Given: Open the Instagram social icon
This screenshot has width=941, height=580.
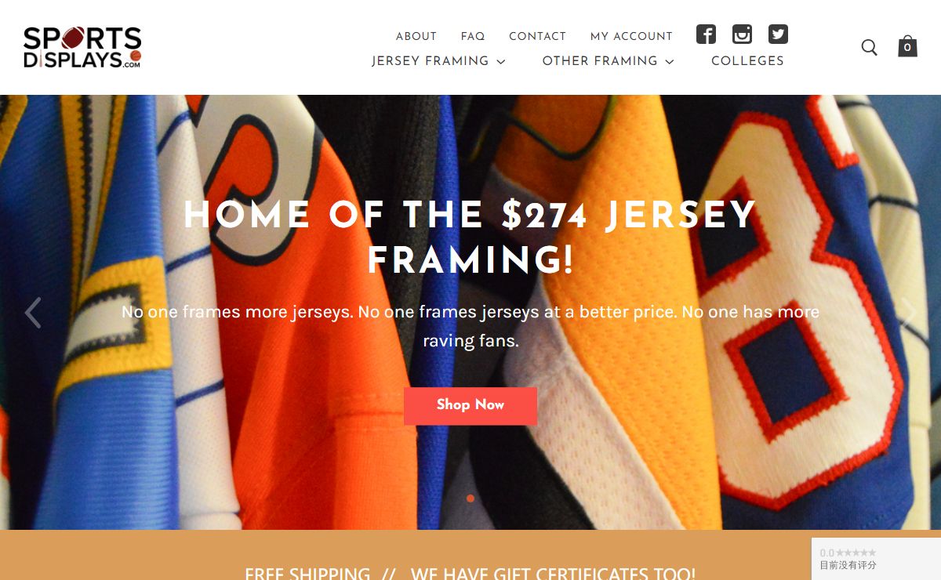Looking at the screenshot, I should click(x=742, y=34).
